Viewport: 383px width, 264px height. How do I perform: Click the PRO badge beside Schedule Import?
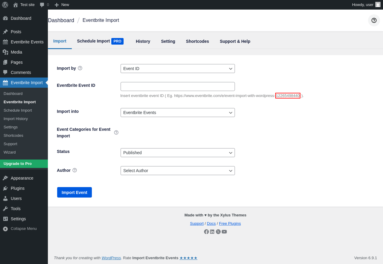[117, 41]
